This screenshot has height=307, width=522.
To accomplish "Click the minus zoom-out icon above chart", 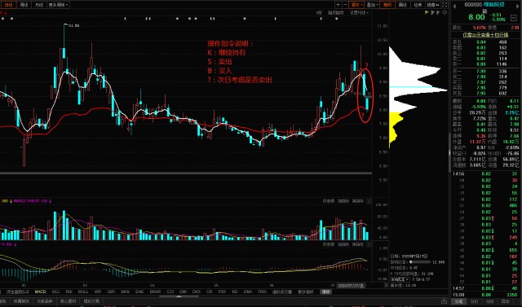I will 345,5.
